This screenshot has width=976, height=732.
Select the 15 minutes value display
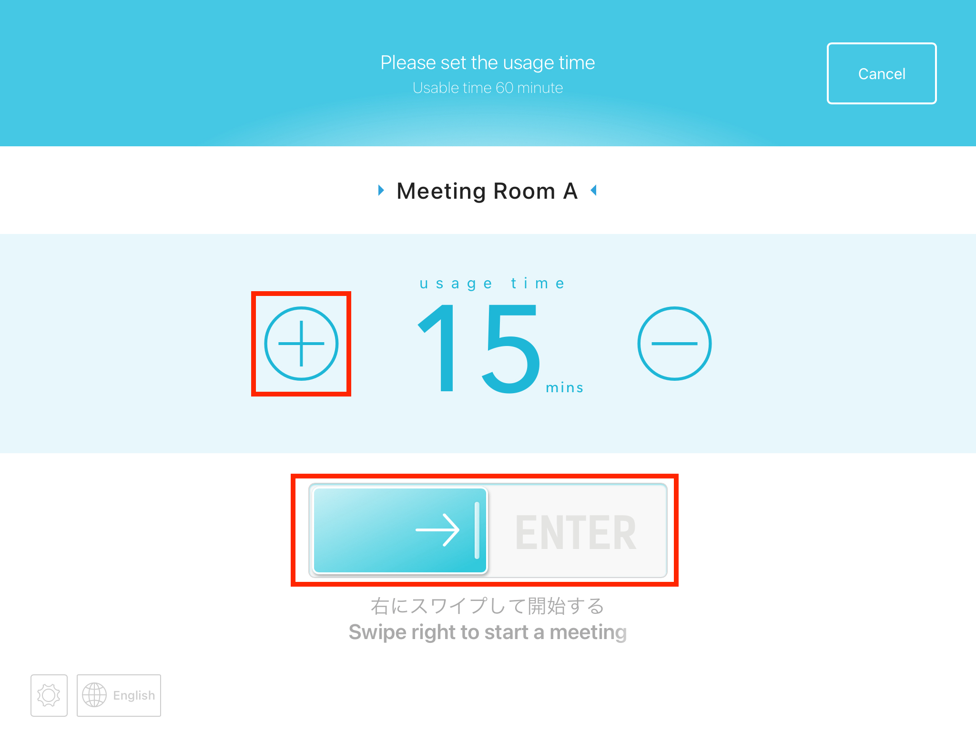point(479,348)
